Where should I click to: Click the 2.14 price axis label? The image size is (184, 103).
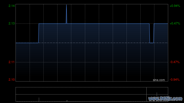coord(11,6)
